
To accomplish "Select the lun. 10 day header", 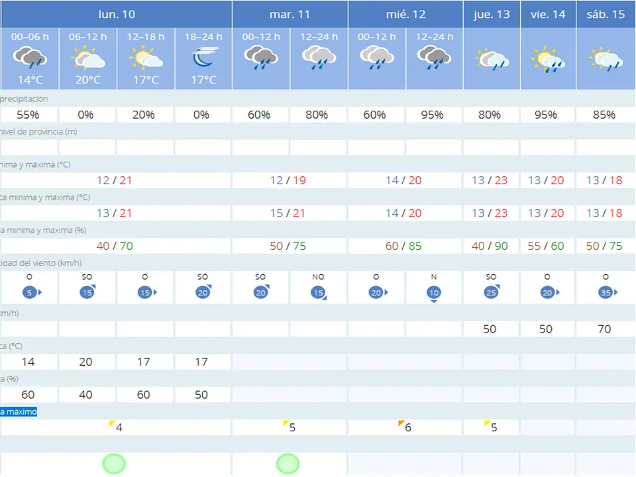I will [x=117, y=14].
